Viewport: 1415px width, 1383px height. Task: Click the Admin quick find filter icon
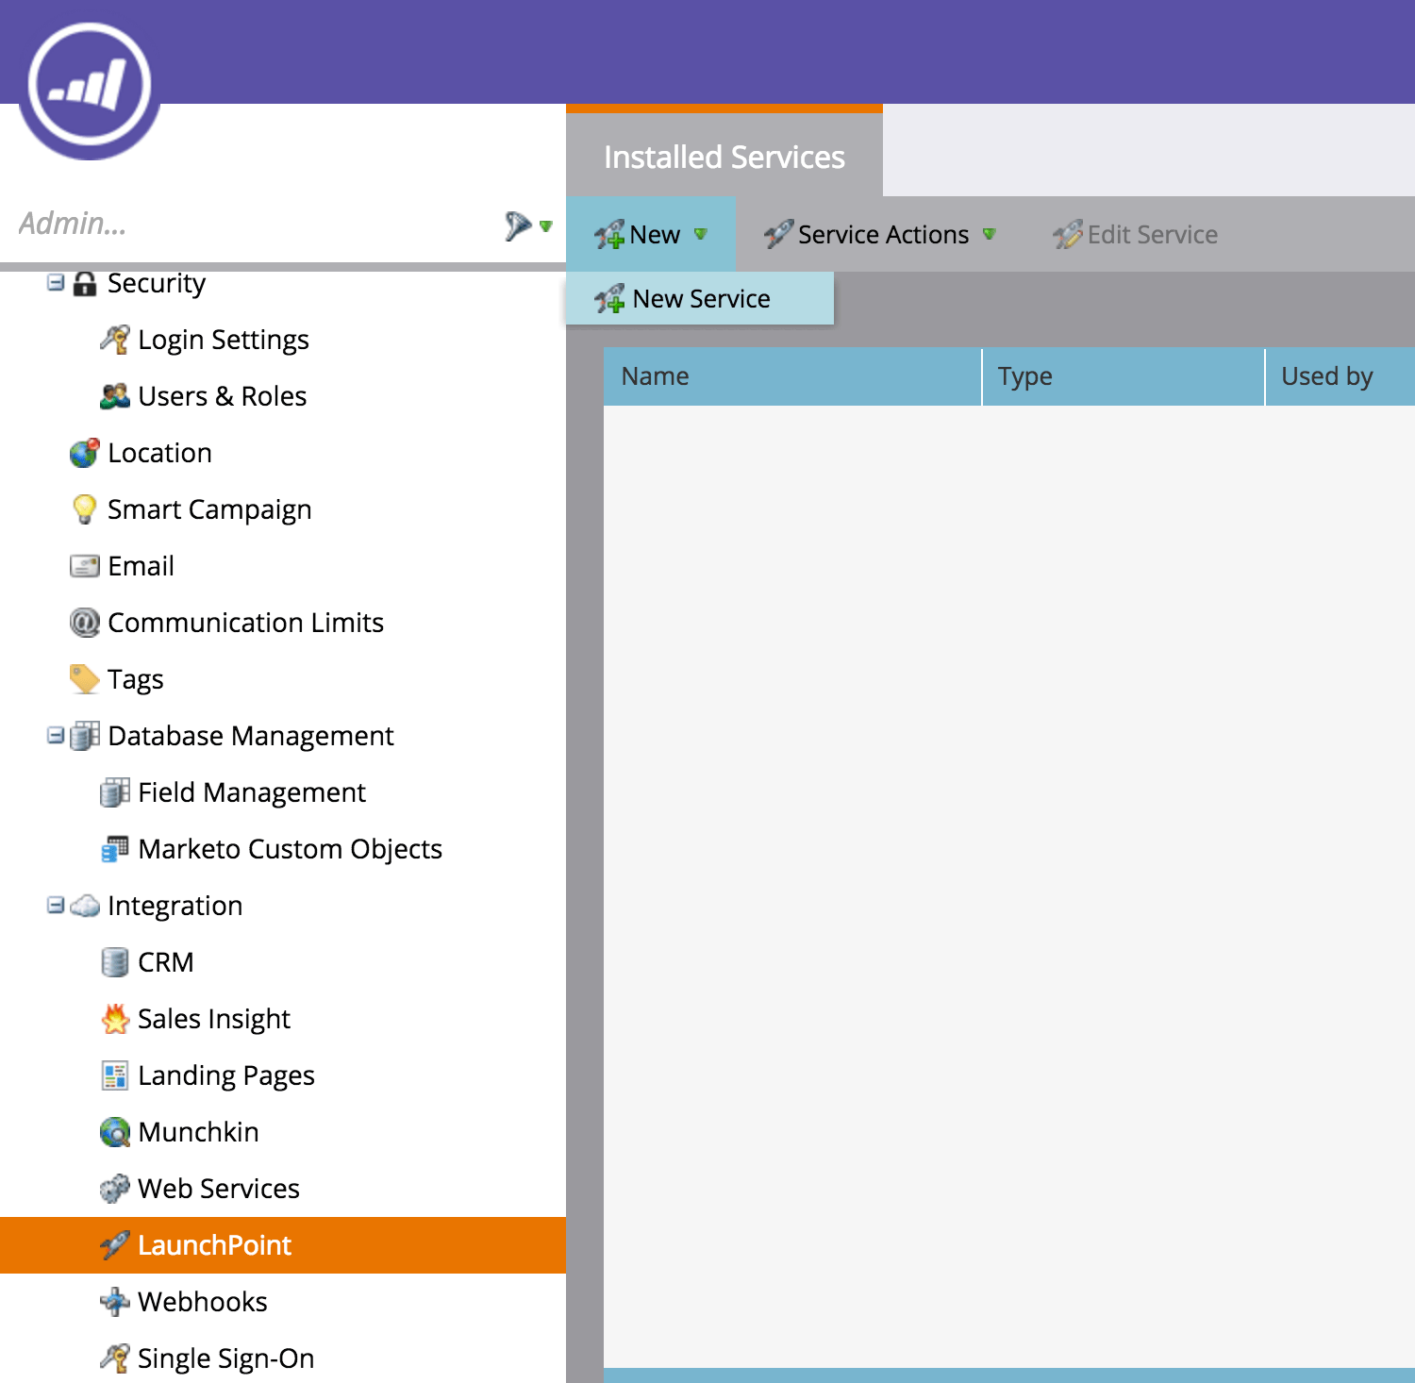click(x=518, y=225)
